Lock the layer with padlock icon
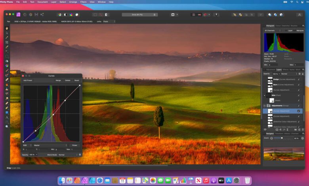Viewport: 309px width, 186px height. [x=303, y=74]
